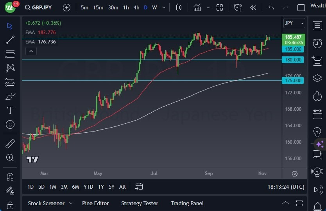Toggle stay in drawing mode
The width and height of the screenshot is (326, 211).
tap(10, 191)
